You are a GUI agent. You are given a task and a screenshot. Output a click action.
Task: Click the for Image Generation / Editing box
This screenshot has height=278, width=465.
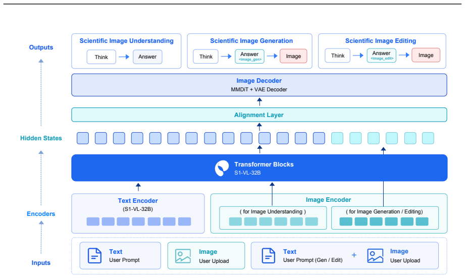pyautogui.click(x=385, y=218)
